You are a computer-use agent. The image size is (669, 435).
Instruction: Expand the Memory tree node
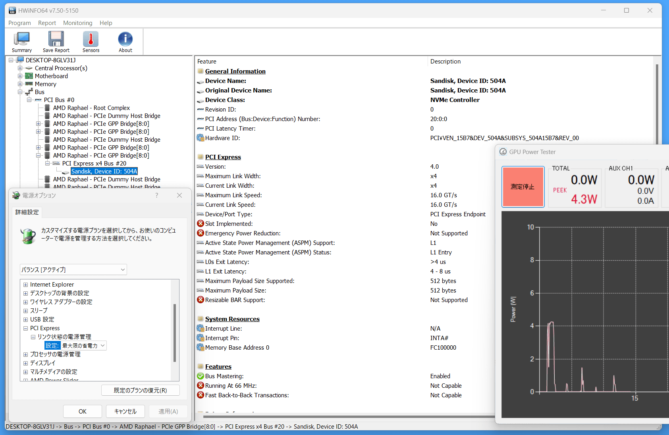coord(20,84)
